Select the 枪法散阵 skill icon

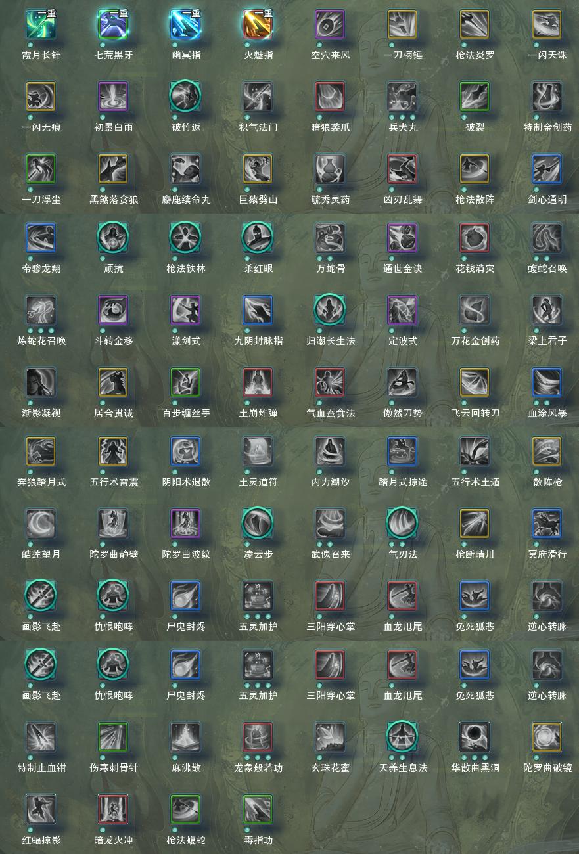click(475, 169)
